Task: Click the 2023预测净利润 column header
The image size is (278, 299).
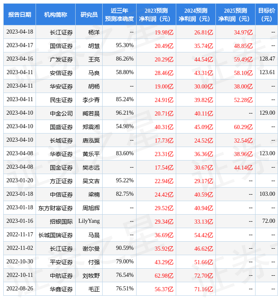Action: point(156,14)
